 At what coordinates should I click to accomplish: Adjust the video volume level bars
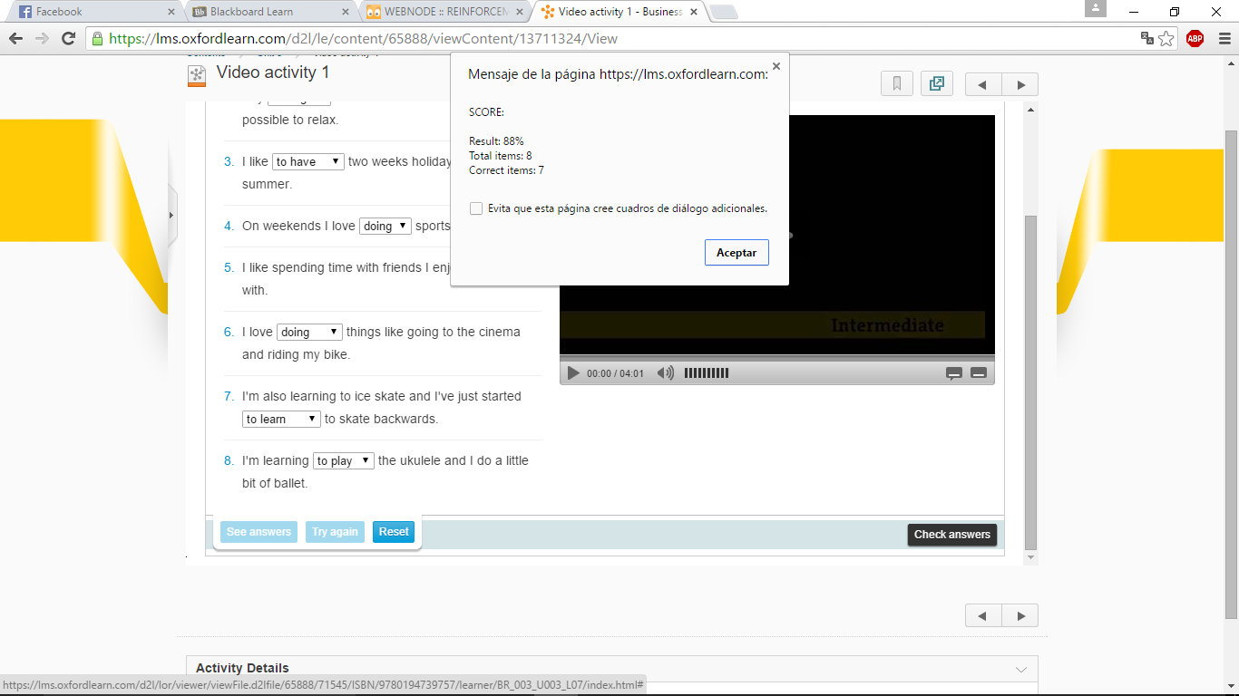[706, 373]
